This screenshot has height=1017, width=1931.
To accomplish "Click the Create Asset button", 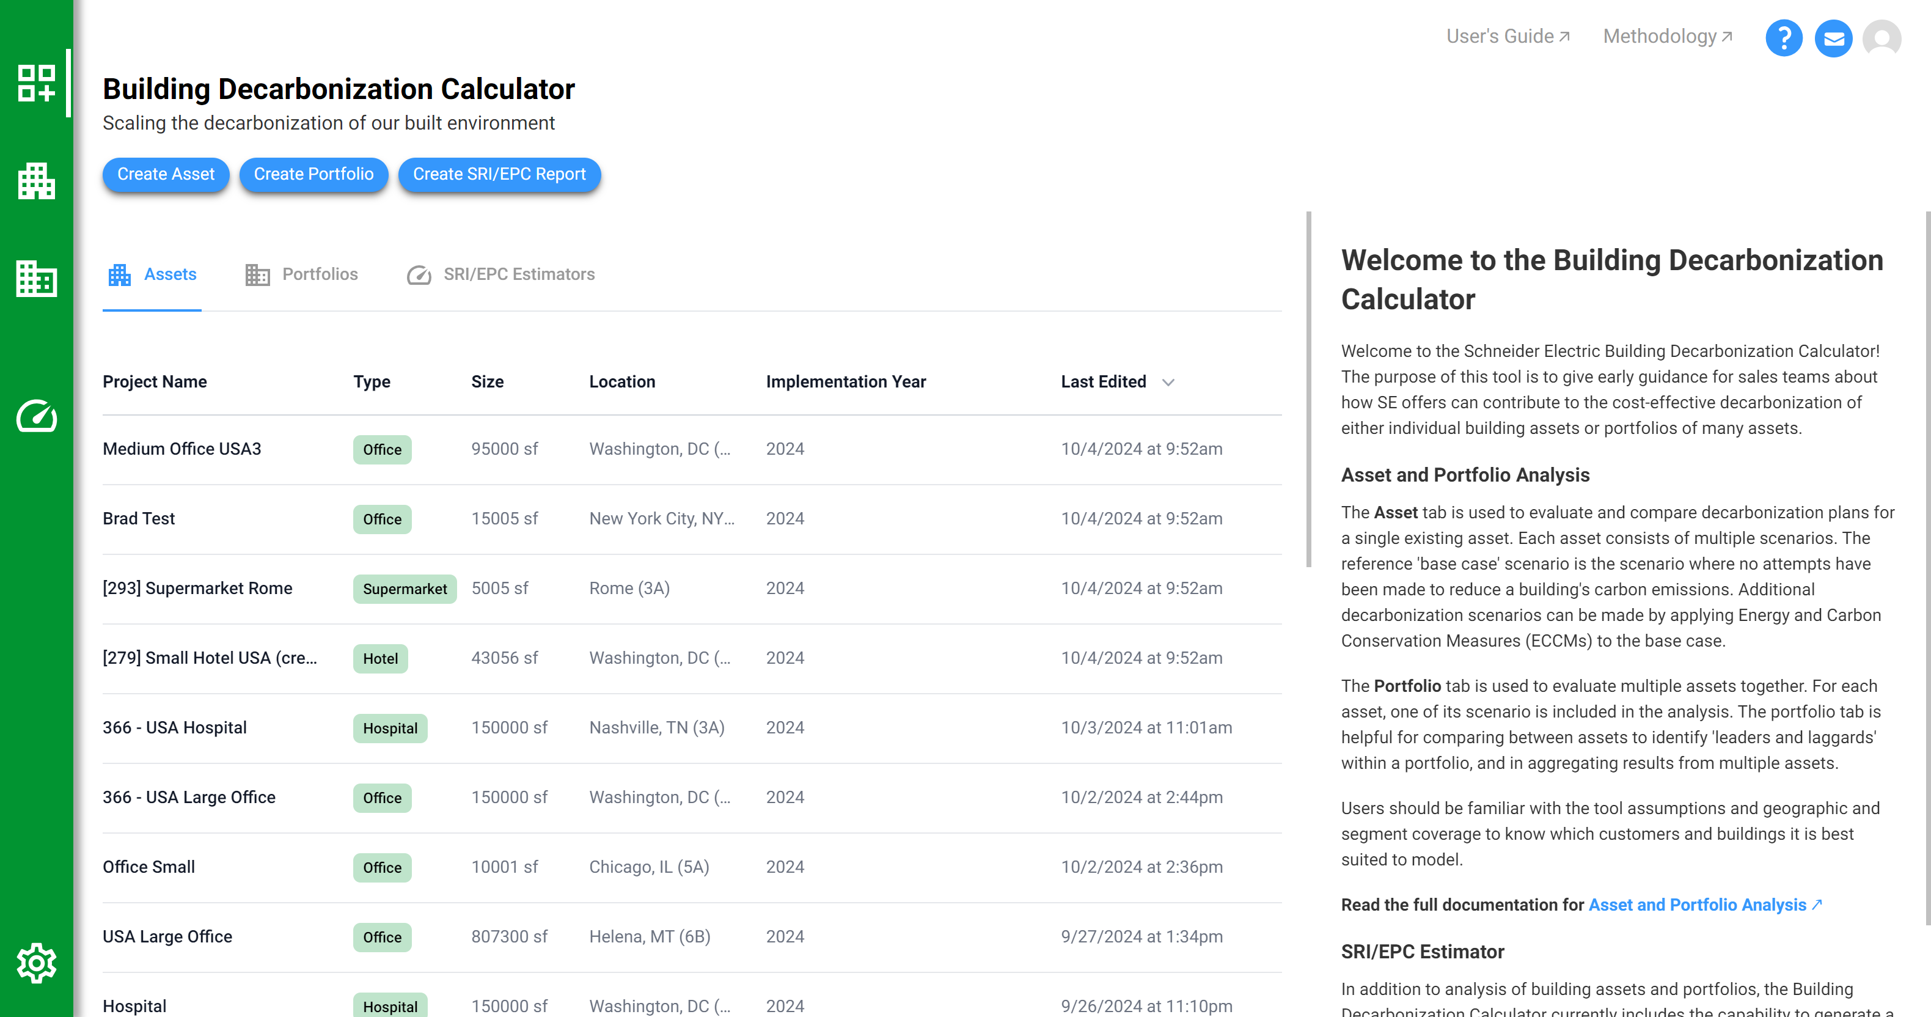I will pyautogui.click(x=166, y=174).
